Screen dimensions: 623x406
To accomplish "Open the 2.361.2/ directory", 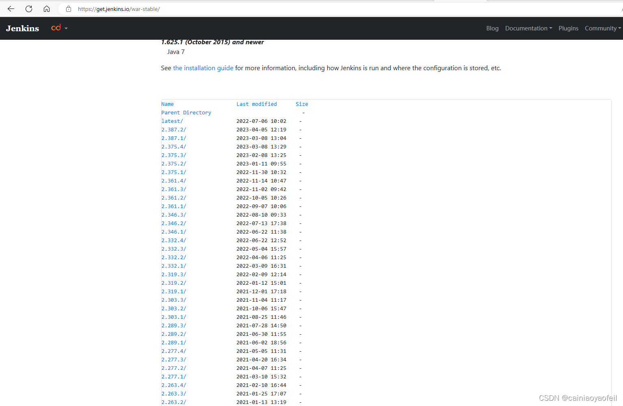I will point(174,198).
